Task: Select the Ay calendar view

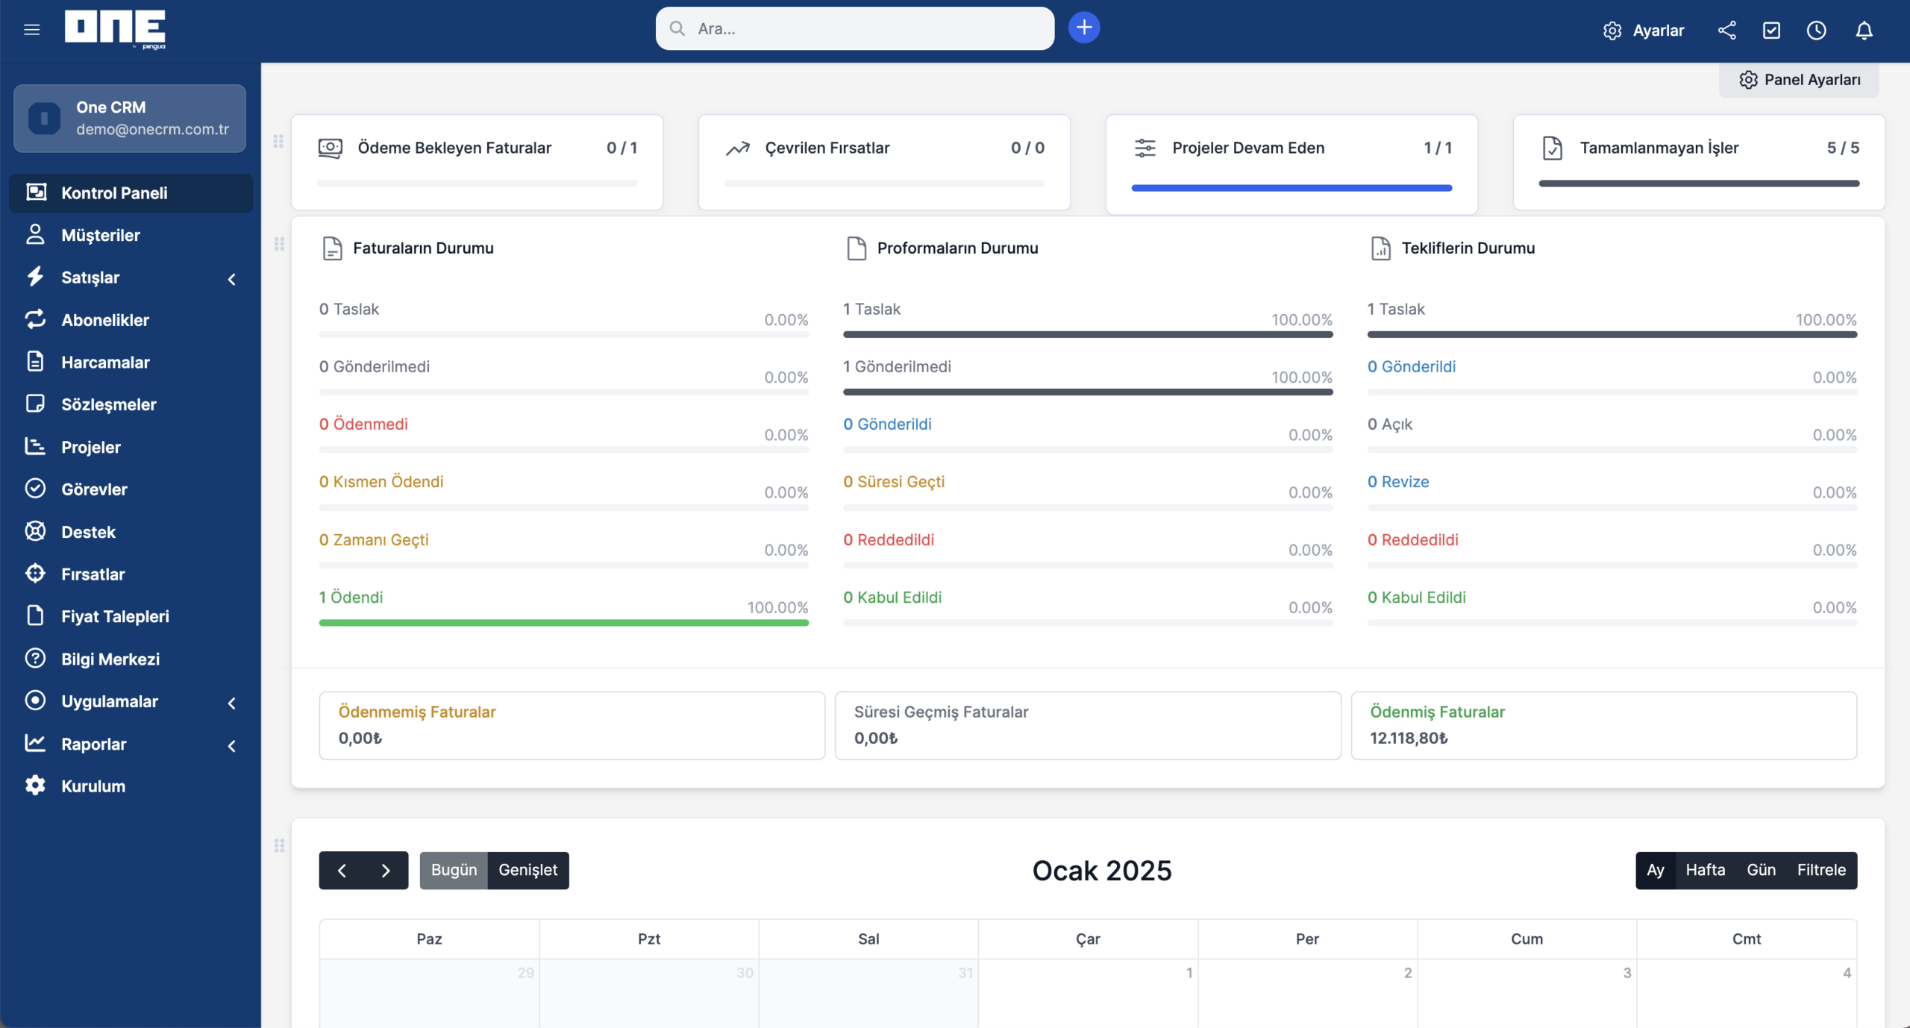Action: [x=1655, y=870]
